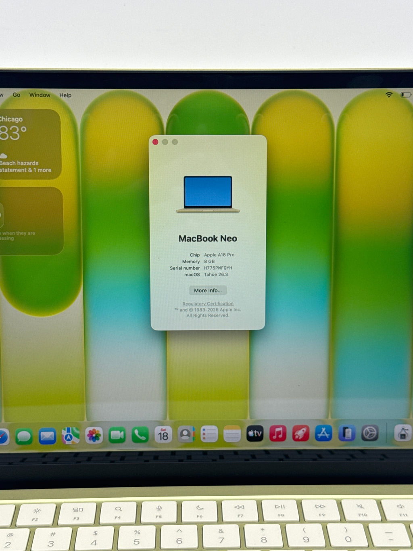This screenshot has width=413, height=551.
Task: Open System Settings gear icon
Action: click(x=370, y=433)
